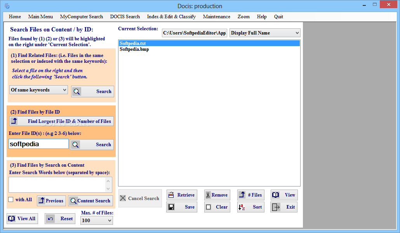The image size is (400, 233).
Task: Choose Quit from the menu bar
Action: point(278,17)
